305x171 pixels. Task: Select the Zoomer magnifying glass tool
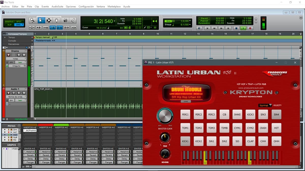tap(32, 20)
